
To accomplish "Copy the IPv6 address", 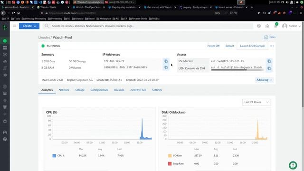I will coord(166,67).
